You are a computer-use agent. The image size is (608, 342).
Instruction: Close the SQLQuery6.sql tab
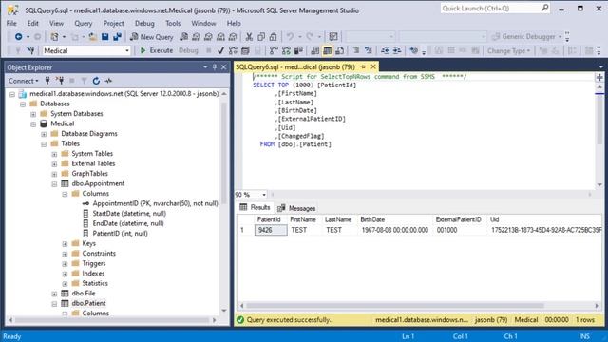pos(373,66)
